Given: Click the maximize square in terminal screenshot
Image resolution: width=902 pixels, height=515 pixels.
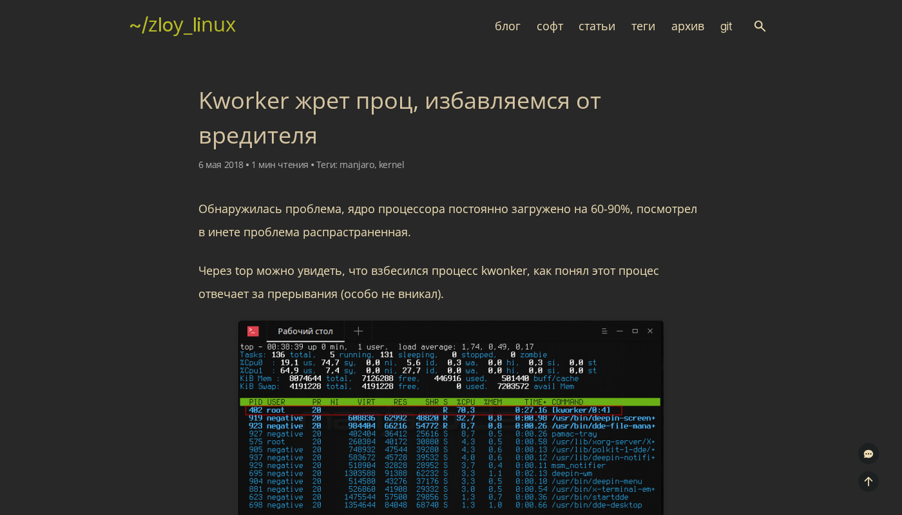Looking at the screenshot, I should [x=635, y=331].
